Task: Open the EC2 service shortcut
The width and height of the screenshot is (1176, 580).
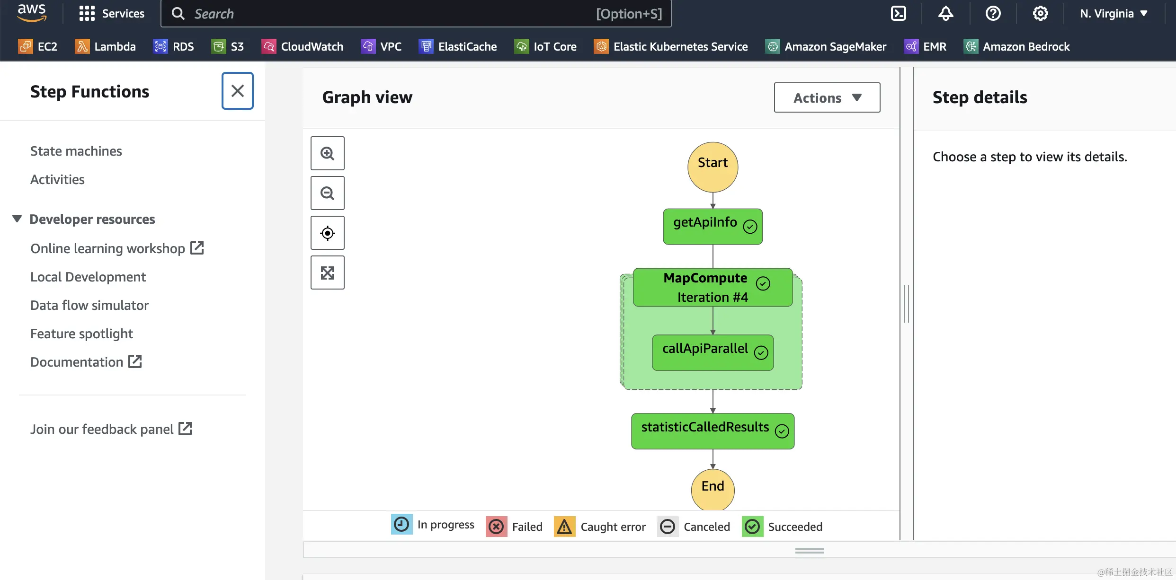Action: click(37, 46)
